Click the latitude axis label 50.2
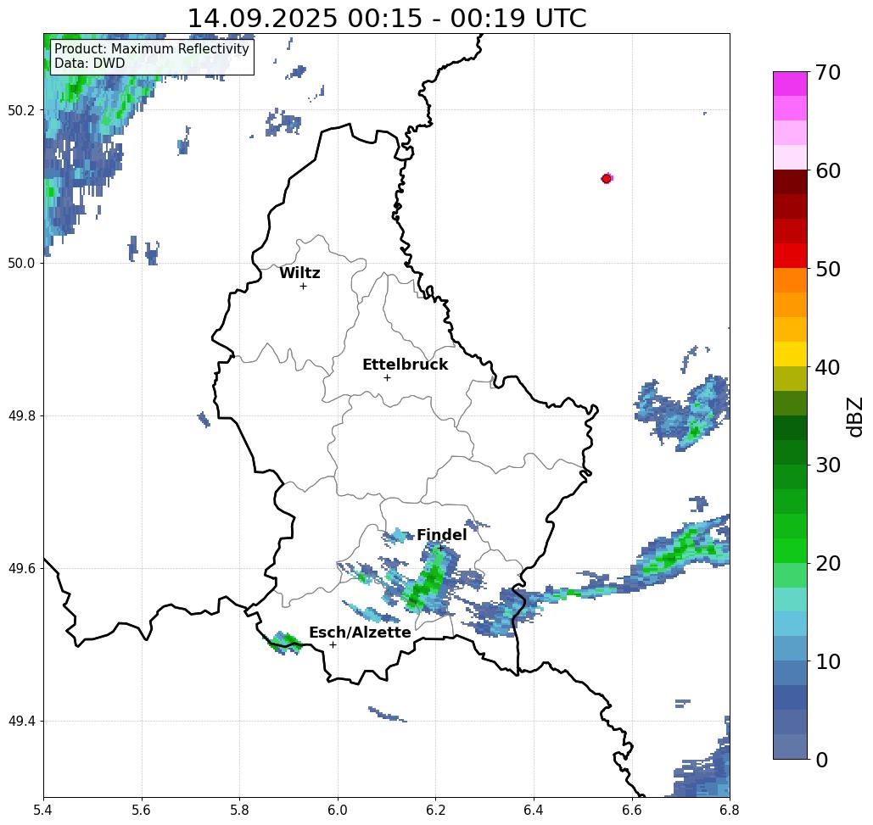 [x=21, y=110]
